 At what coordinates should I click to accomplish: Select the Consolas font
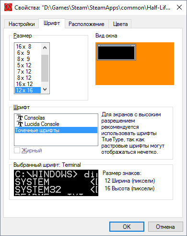(x=56, y=118)
